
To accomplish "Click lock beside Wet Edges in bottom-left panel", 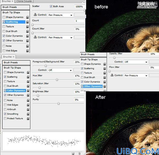I will pyautogui.click(x=28, y=105).
